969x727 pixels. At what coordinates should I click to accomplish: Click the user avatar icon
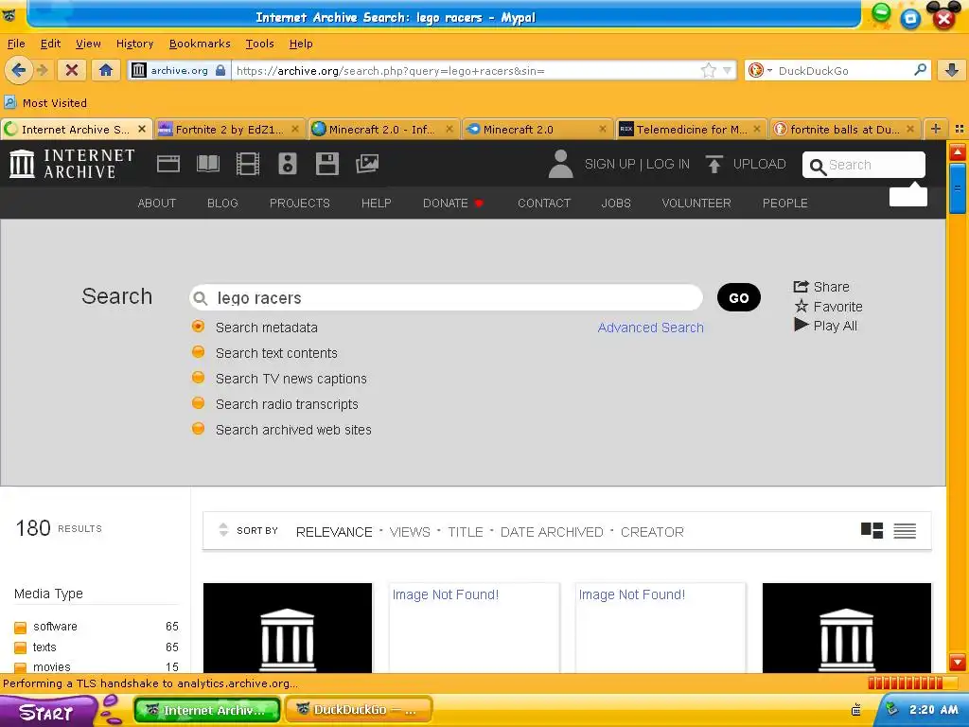[560, 164]
